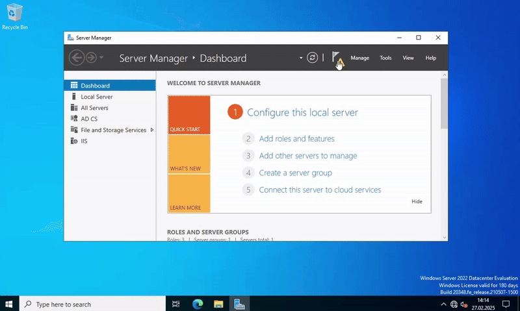Select the WHAT'S NEW tile

(x=189, y=155)
